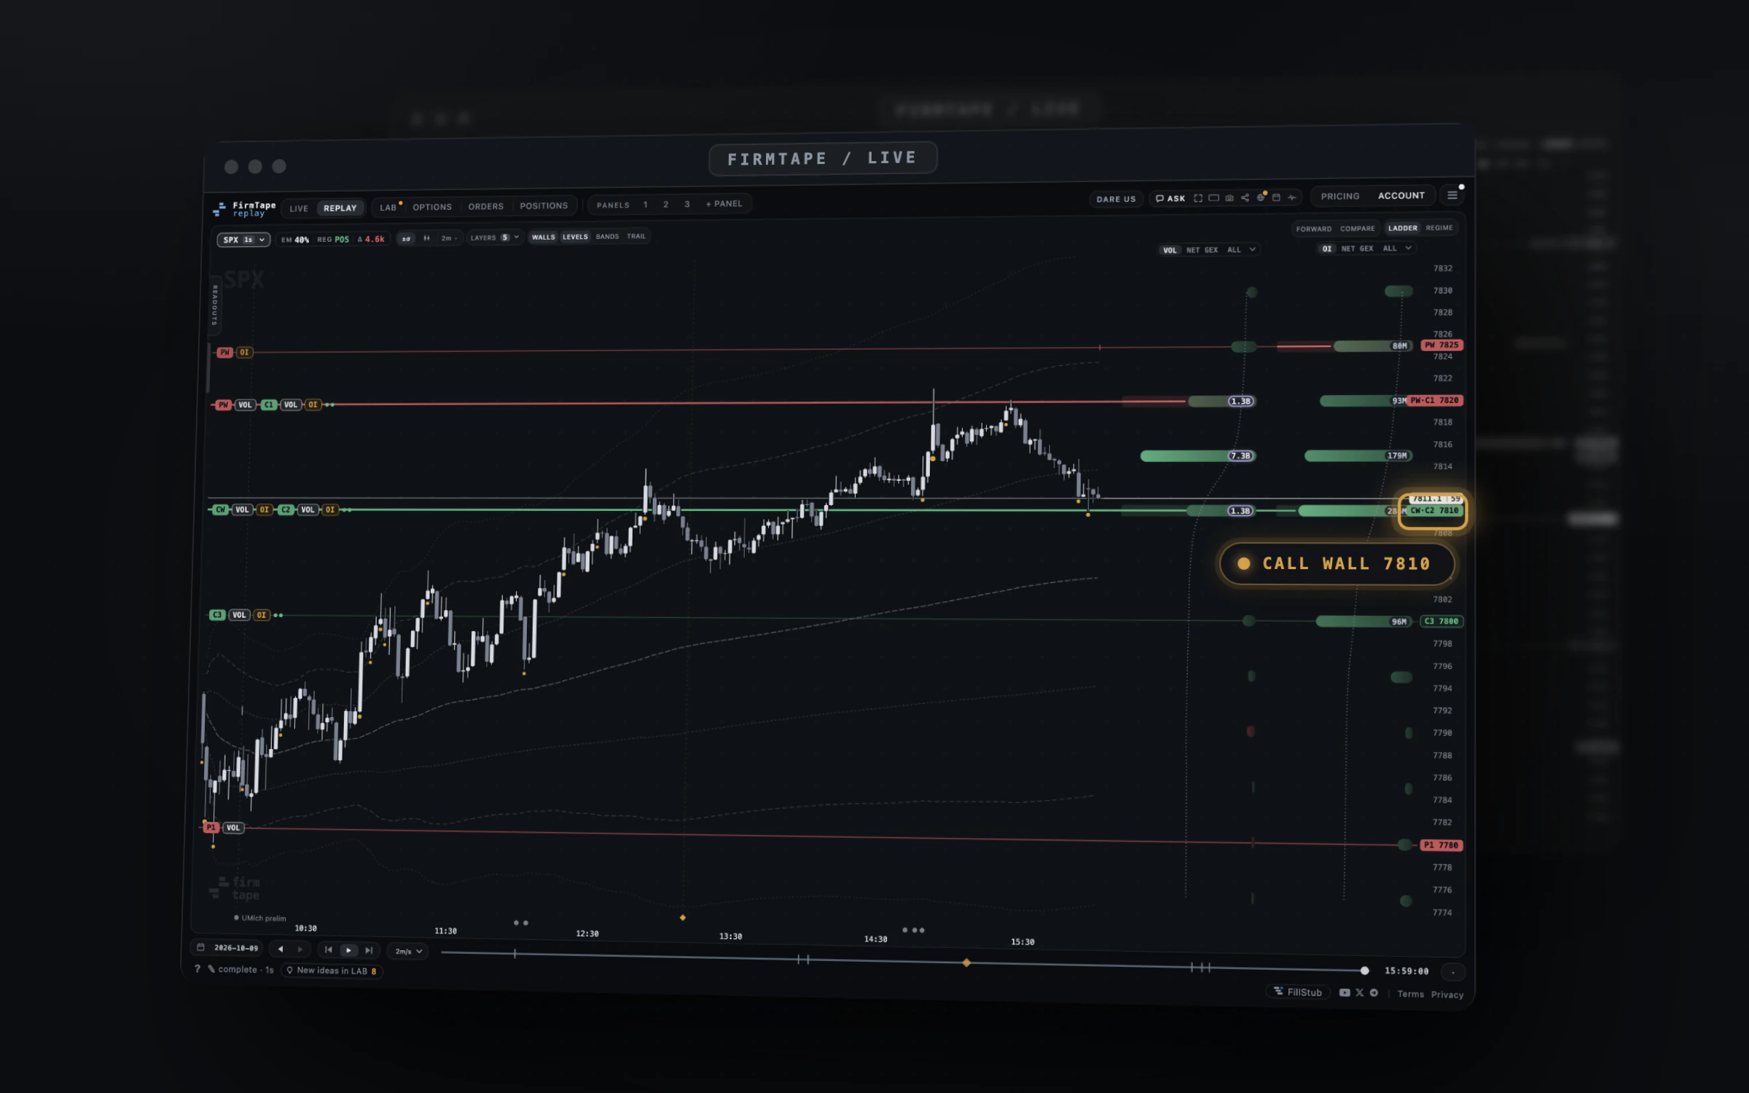Step back one day with left arrow
Screen dimensions: 1749x1093
point(281,949)
